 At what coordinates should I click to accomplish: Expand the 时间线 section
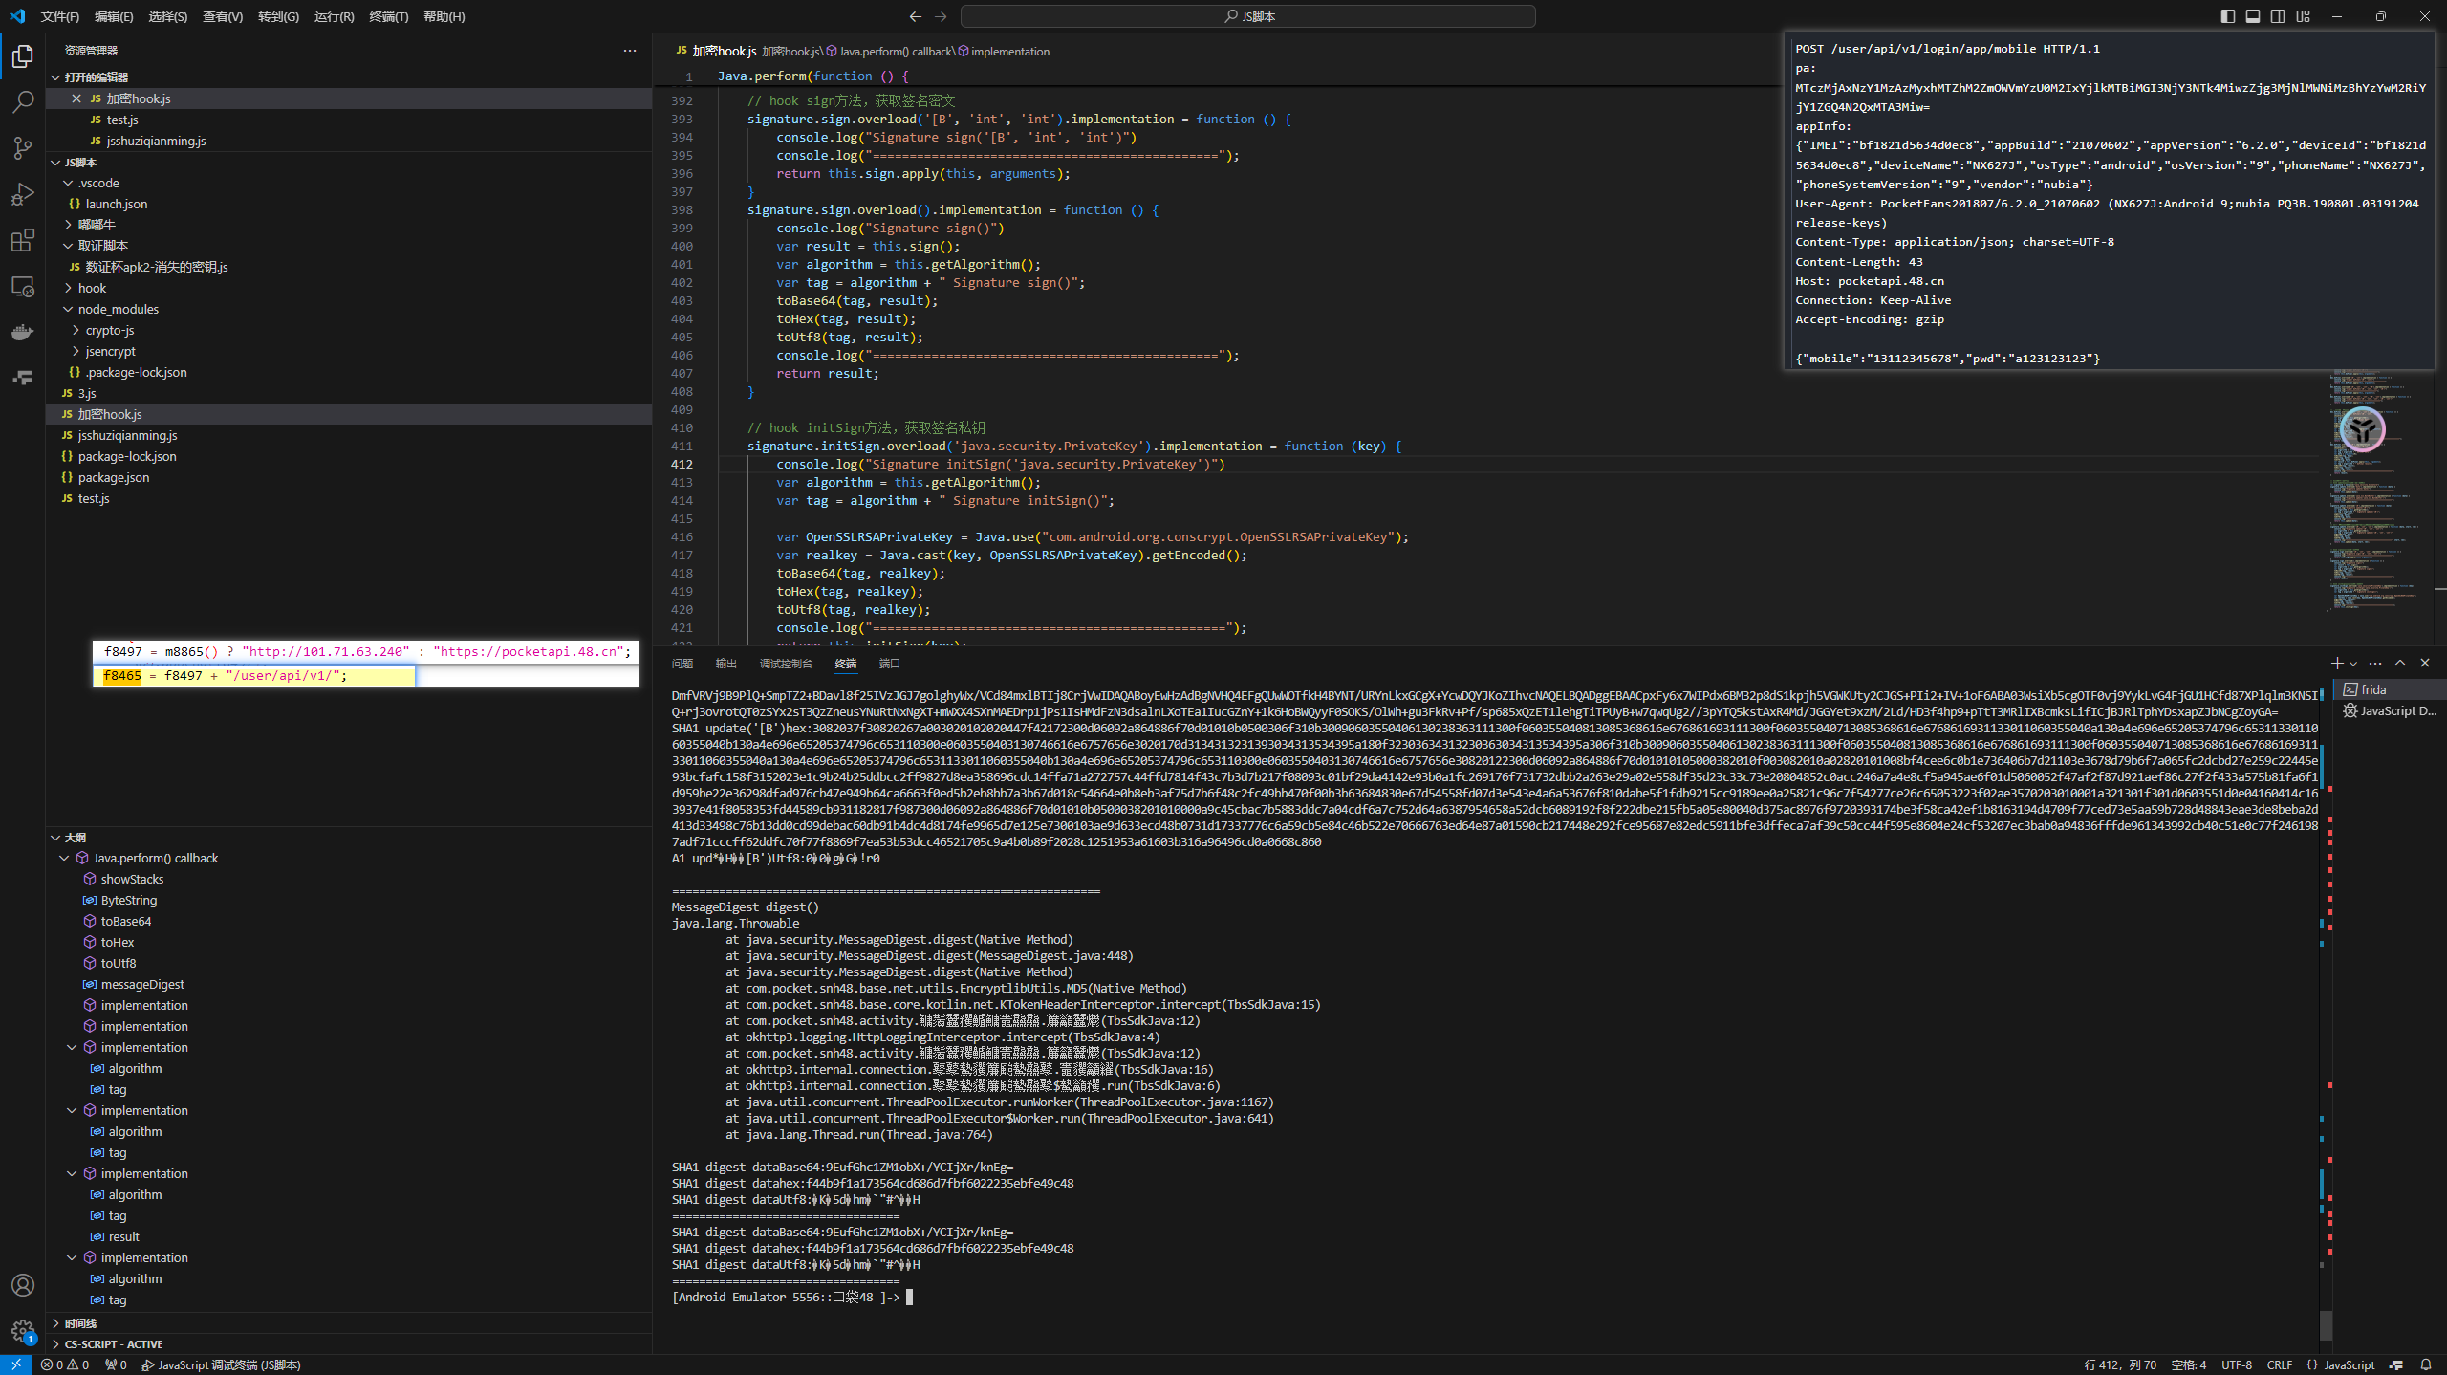(80, 1323)
